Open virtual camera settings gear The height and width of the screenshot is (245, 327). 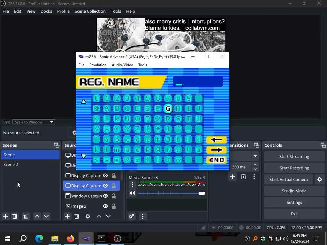coord(319,179)
